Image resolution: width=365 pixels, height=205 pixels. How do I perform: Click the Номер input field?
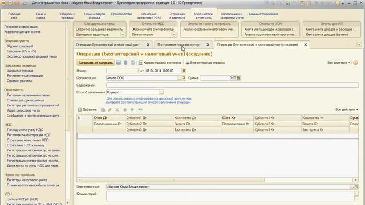tap(122, 71)
